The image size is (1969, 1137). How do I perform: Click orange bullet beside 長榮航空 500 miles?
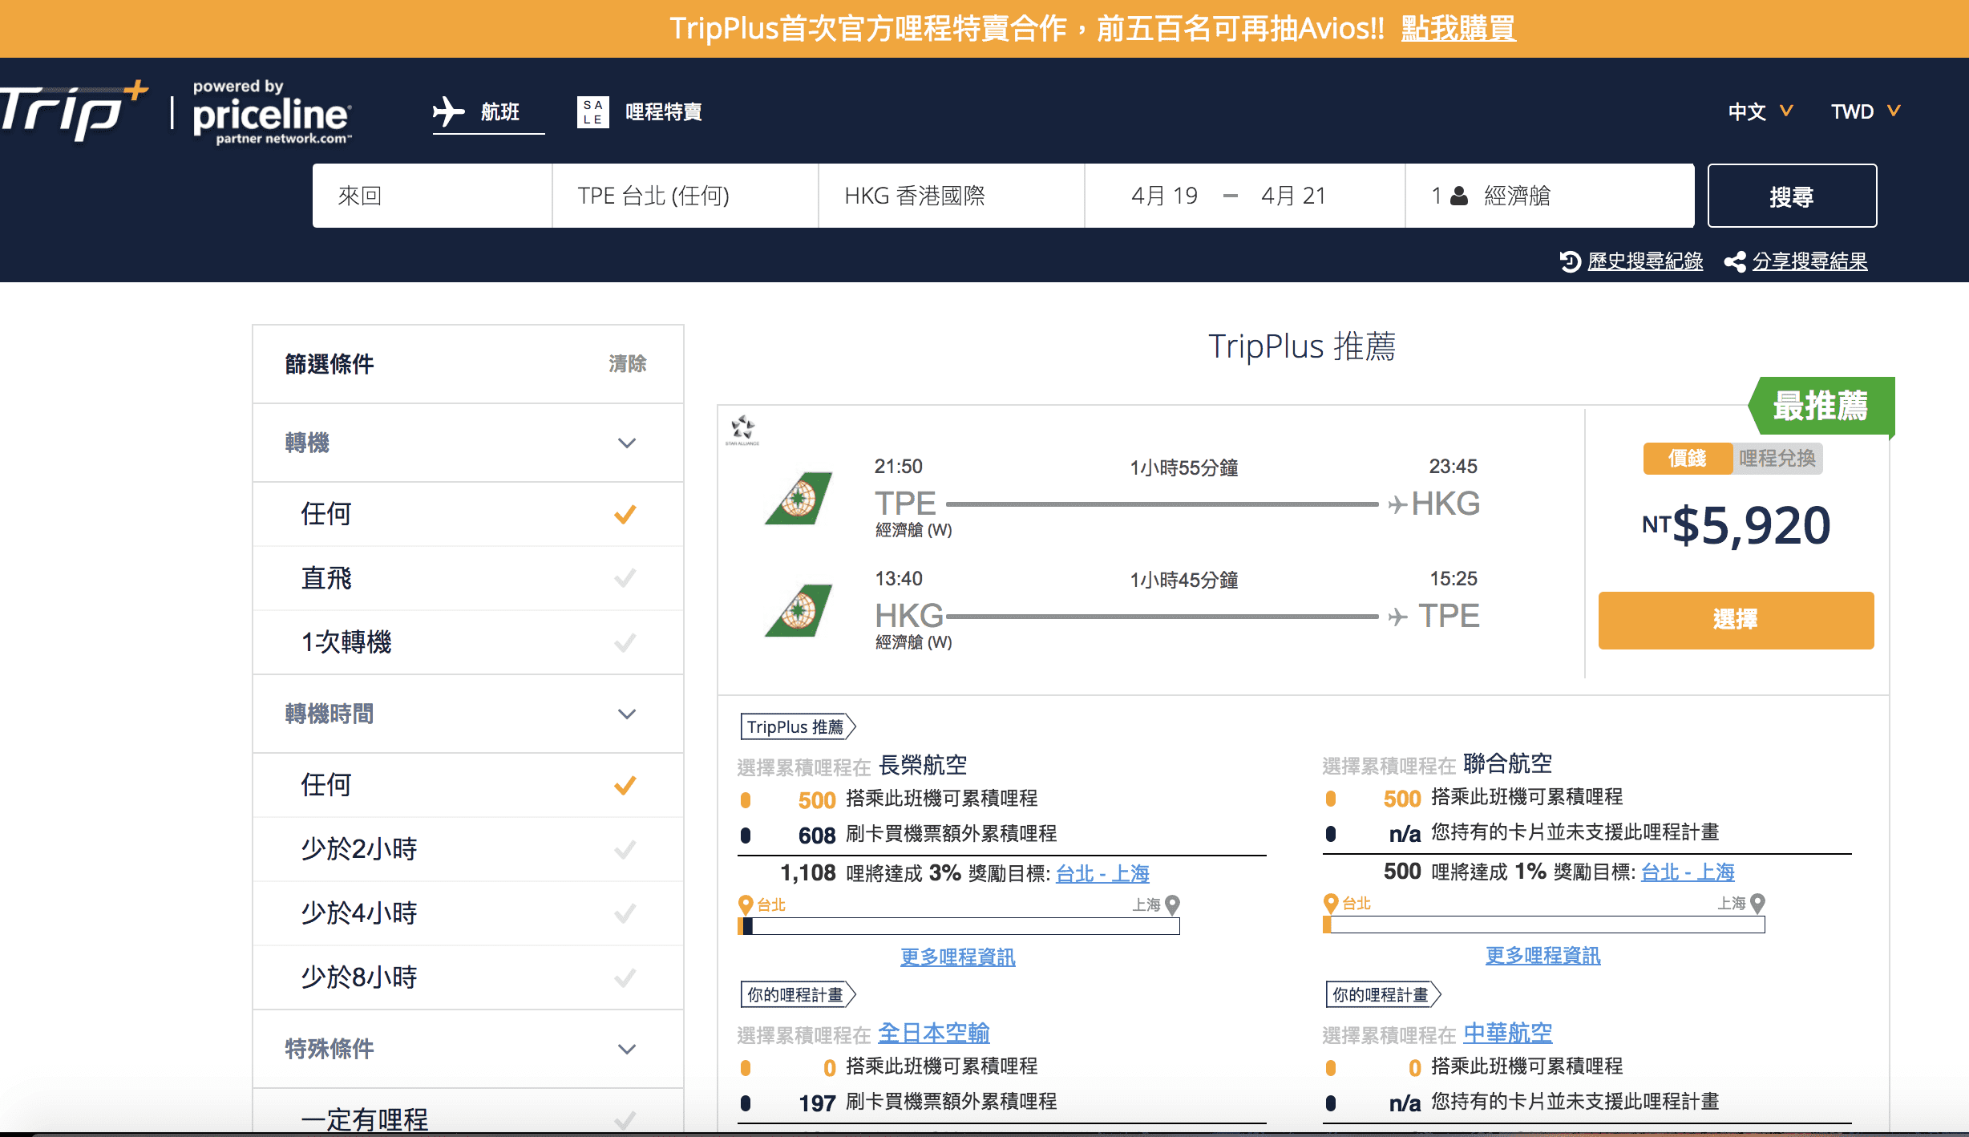click(746, 799)
